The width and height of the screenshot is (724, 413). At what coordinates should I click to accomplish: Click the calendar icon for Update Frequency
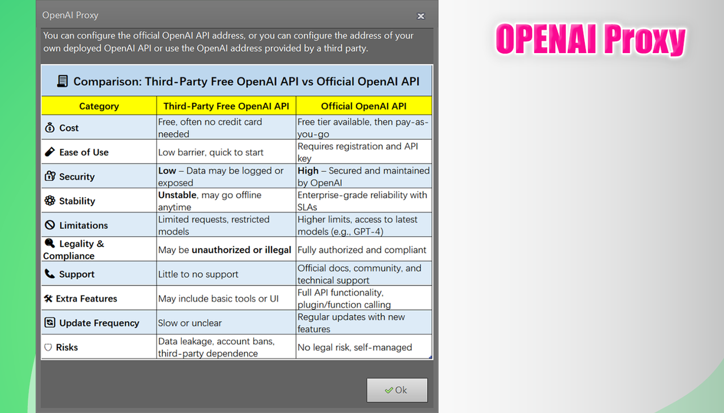[x=49, y=323]
